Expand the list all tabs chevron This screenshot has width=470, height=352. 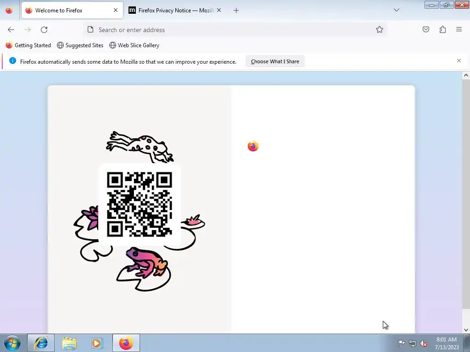(x=397, y=10)
